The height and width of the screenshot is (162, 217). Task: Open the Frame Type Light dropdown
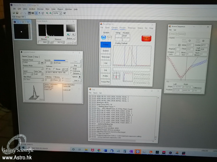tap(42, 74)
